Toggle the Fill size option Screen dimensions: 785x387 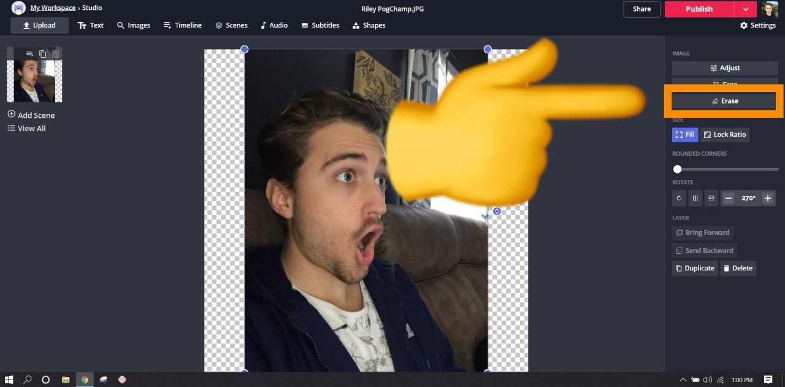tap(685, 134)
